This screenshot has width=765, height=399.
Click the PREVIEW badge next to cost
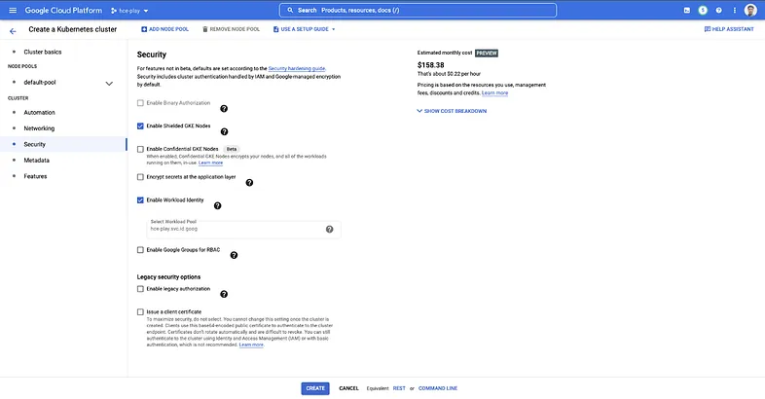point(487,54)
